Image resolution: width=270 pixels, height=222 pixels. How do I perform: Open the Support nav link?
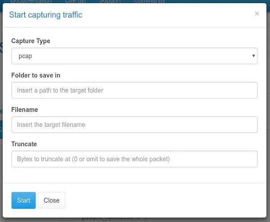[x=110, y=1]
